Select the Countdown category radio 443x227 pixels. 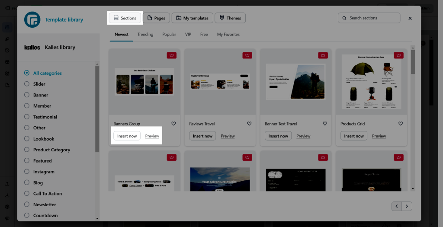(x=27, y=215)
